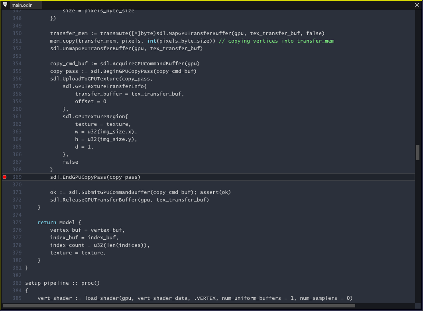Close the main.odin panel with X
Viewport: 423px width, 311px height.
[418, 5]
